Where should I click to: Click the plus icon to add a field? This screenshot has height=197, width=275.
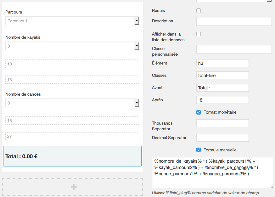pyautogui.click(x=74, y=187)
